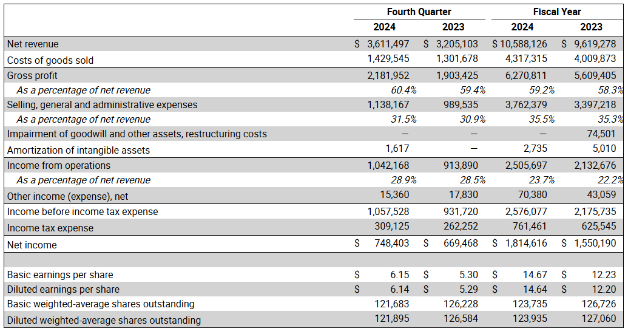Click the Income tax expense label

[x=50, y=228]
